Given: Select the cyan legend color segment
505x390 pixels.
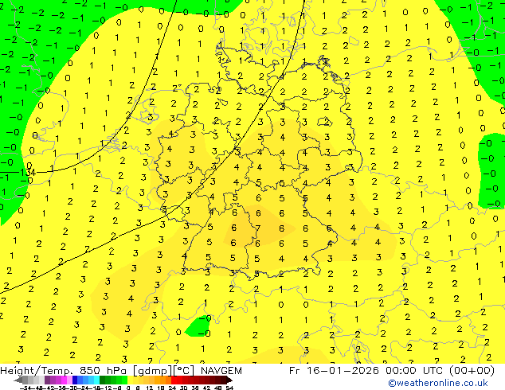Looking at the screenshot, I should (96, 380).
